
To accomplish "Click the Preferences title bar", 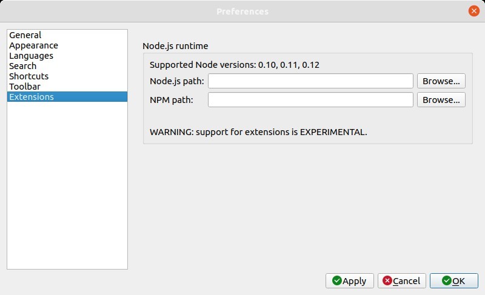I will 242,11.
